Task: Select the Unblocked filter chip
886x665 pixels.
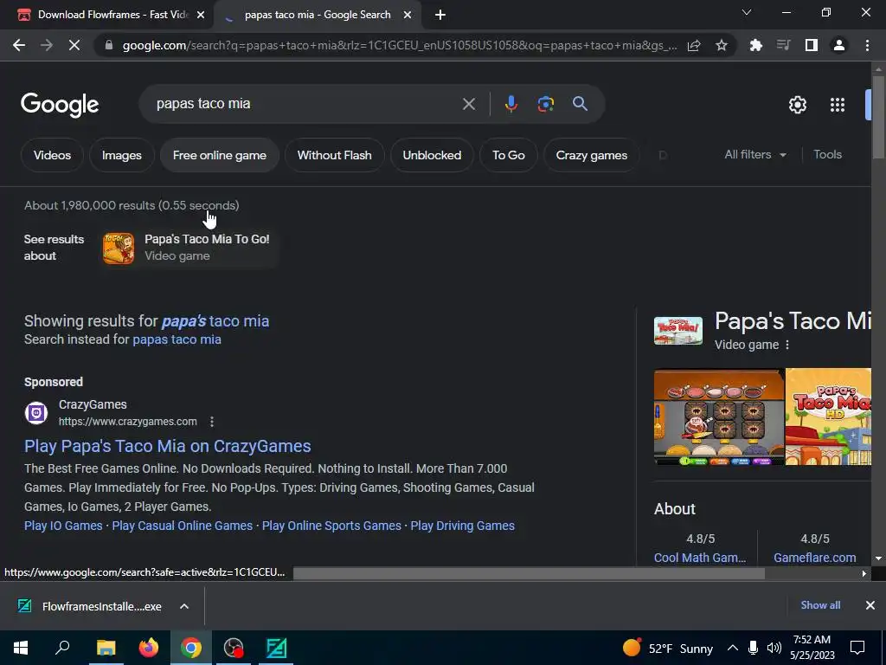Action: 432,155
